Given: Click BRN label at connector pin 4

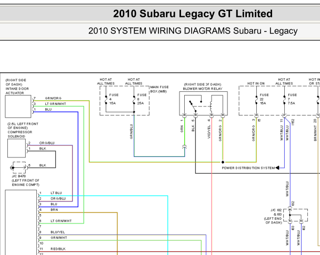Looking at the screenshot, I should point(54,210).
